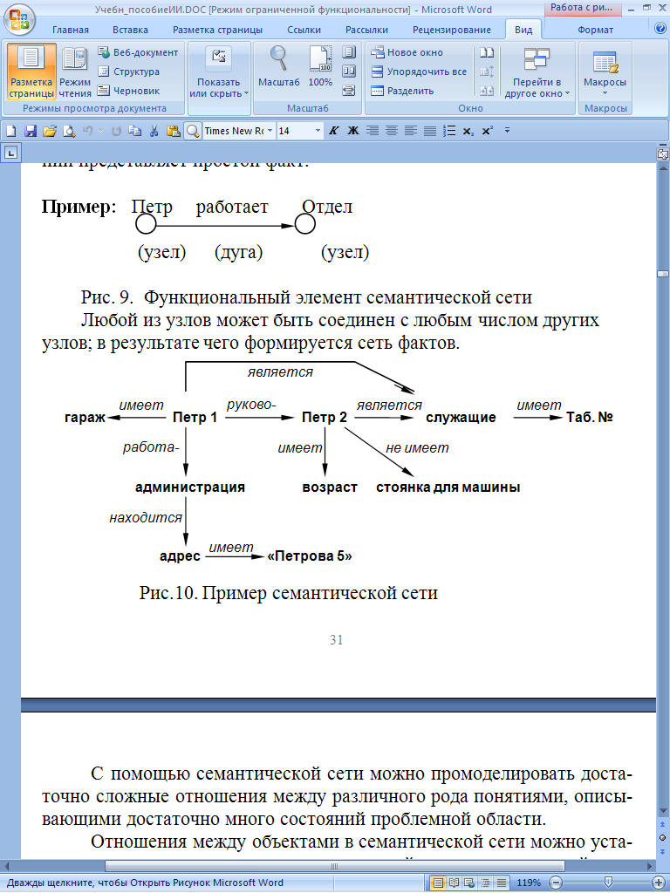Open the Масштаб zoom dialog
Screen dimensions: 670x893
(x=278, y=68)
